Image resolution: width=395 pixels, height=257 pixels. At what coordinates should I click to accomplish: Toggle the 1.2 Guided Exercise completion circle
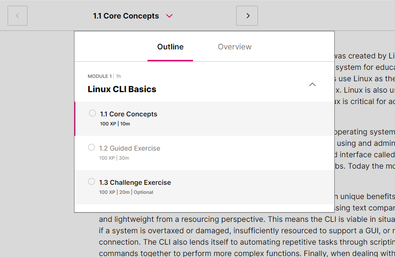pos(92,147)
